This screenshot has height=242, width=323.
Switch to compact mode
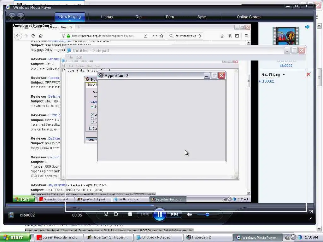pos(311,219)
